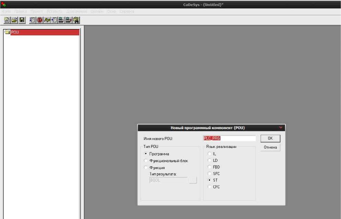Image resolution: width=341 pixels, height=219 pixels.
Task: Click the red chevron in dialog title bar
Action: click(x=281, y=128)
